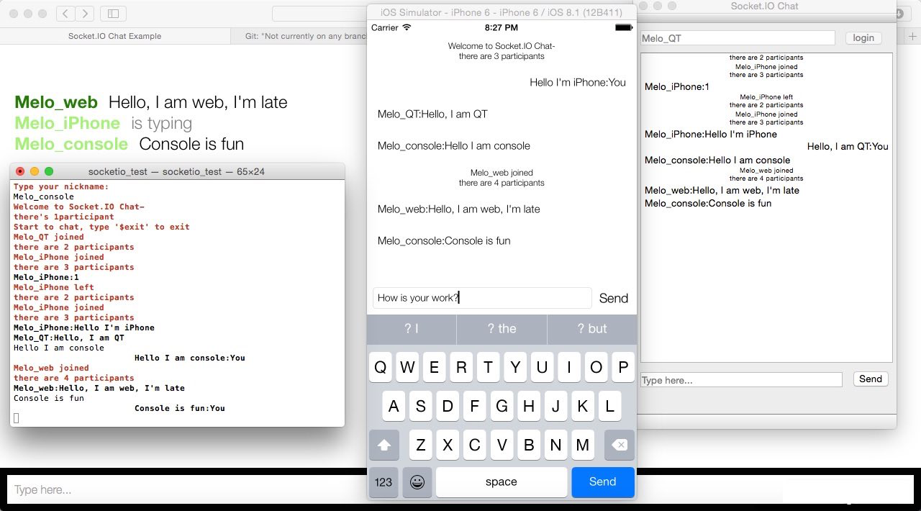Click the Safari back navigation arrow
The width and height of the screenshot is (921, 511).
(x=65, y=12)
